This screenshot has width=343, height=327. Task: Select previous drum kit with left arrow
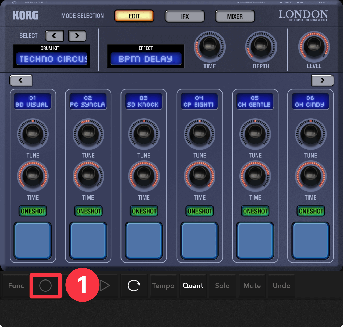(x=54, y=36)
